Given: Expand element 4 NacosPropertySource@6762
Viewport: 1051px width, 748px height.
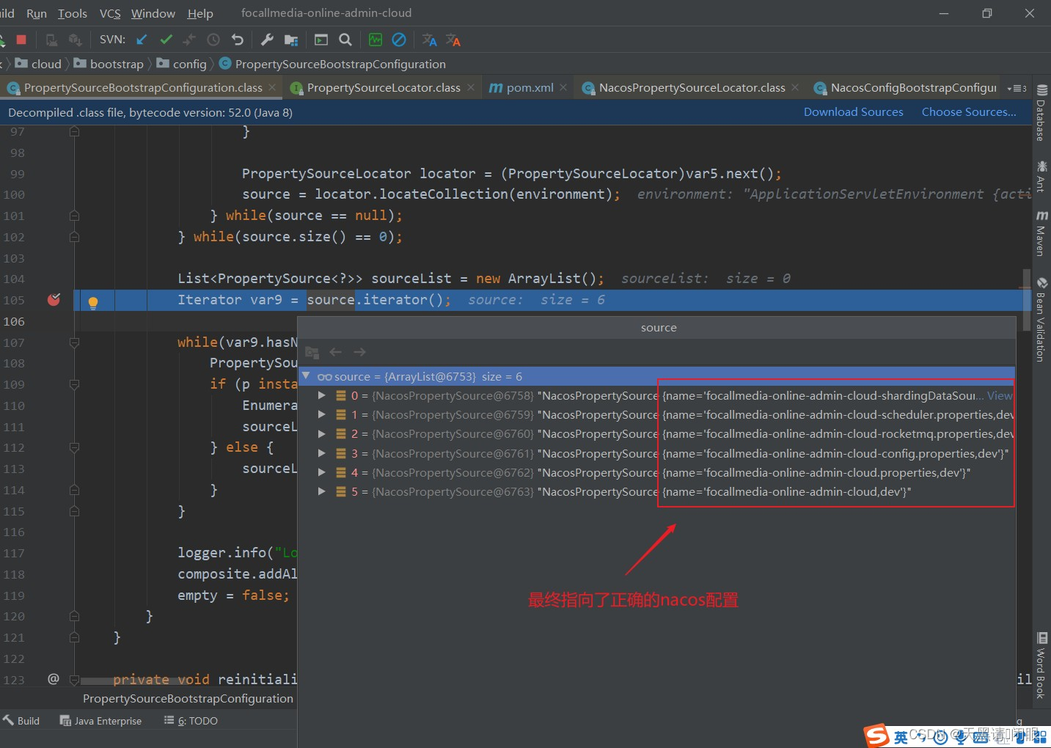Looking at the screenshot, I should click(321, 472).
